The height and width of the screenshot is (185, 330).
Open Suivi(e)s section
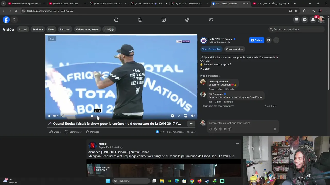tap(109, 29)
